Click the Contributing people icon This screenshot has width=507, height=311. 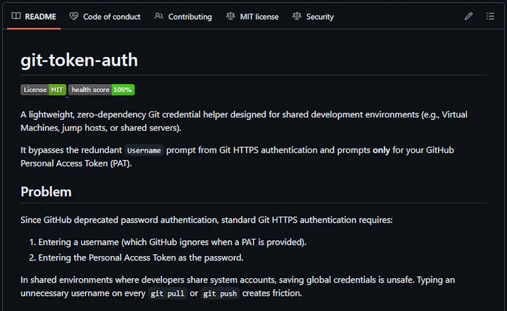[x=159, y=16]
